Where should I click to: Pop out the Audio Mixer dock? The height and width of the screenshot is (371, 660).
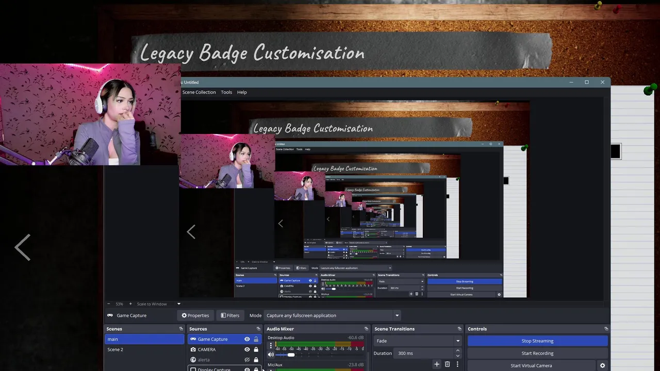[x=366, y=329]
